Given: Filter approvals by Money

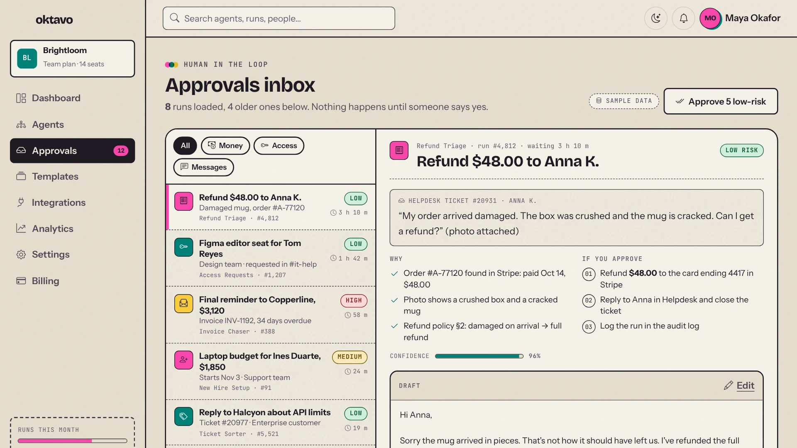Looking at the screenshot, I should (225, 146).
